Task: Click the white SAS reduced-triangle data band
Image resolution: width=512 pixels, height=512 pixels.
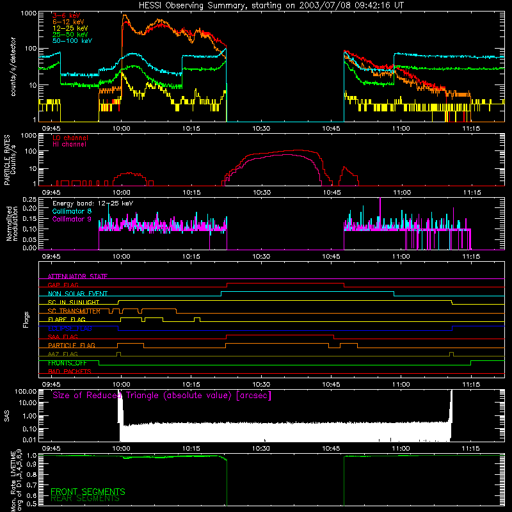Action: click(284, 431)
